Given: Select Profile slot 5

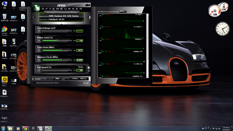Looking at the screenshot, I should (x=54, y=79).
